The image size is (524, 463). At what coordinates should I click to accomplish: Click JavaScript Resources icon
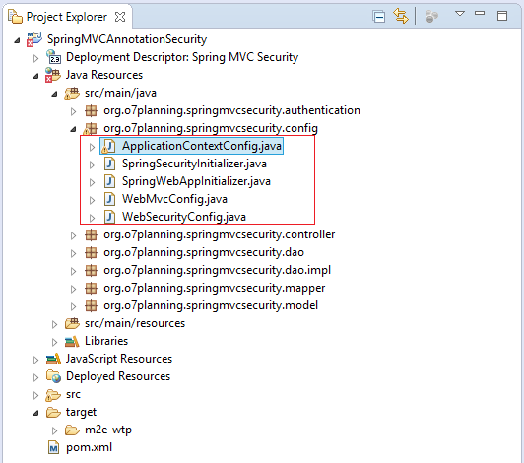[53, 359]
